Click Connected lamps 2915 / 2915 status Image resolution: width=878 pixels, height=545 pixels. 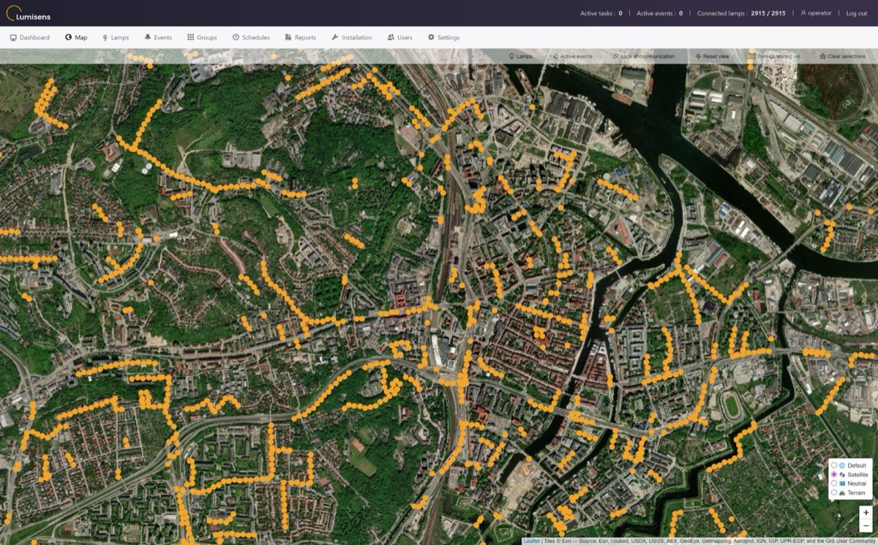pos(741,13)
